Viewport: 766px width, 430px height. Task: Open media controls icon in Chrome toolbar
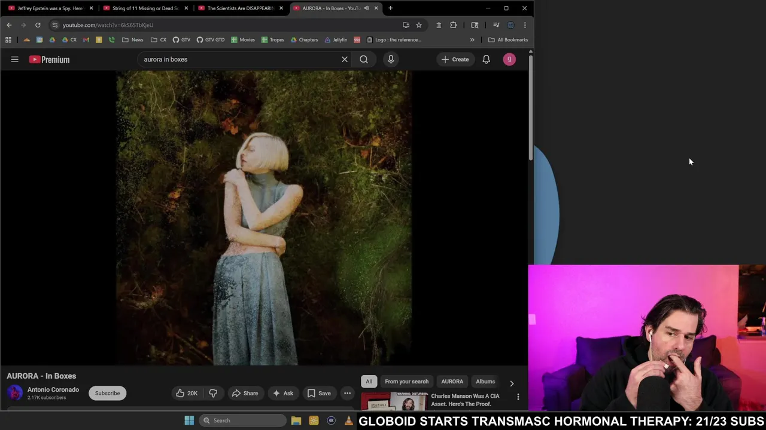[x=496, y=25]
